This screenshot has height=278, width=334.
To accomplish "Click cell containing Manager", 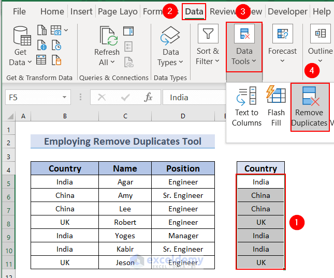I will [x=183, y=236].
